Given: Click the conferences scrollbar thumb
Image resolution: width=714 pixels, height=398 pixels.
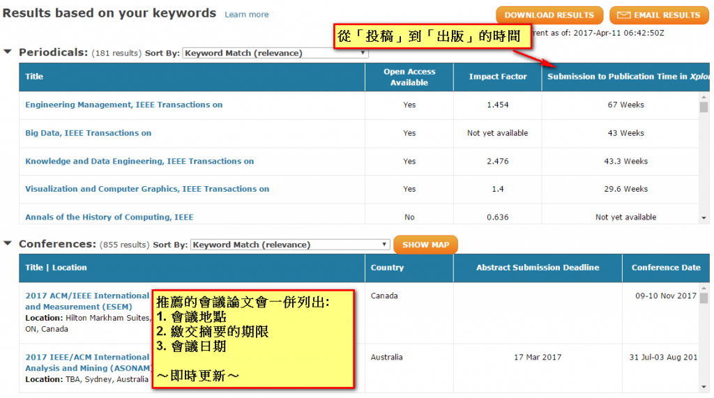Looking at the screenshot, I should point(704,298).
